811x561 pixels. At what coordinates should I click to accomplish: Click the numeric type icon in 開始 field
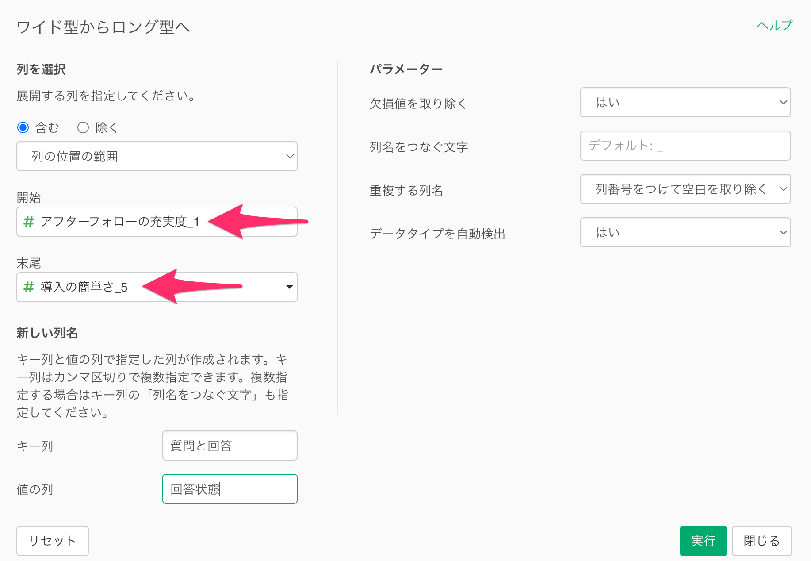coord(29,222)
